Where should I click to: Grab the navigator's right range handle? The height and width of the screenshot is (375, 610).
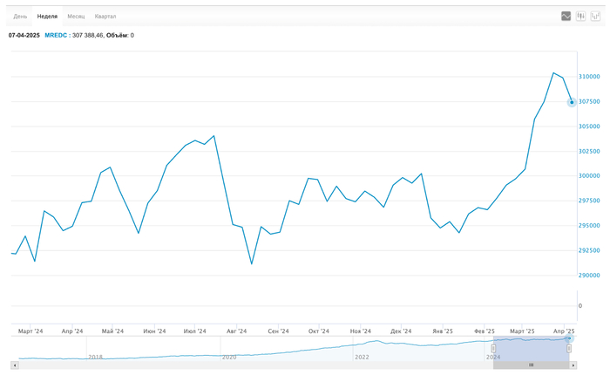point(569,349)
